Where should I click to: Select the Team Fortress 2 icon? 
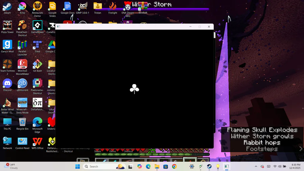click(7, 67)
